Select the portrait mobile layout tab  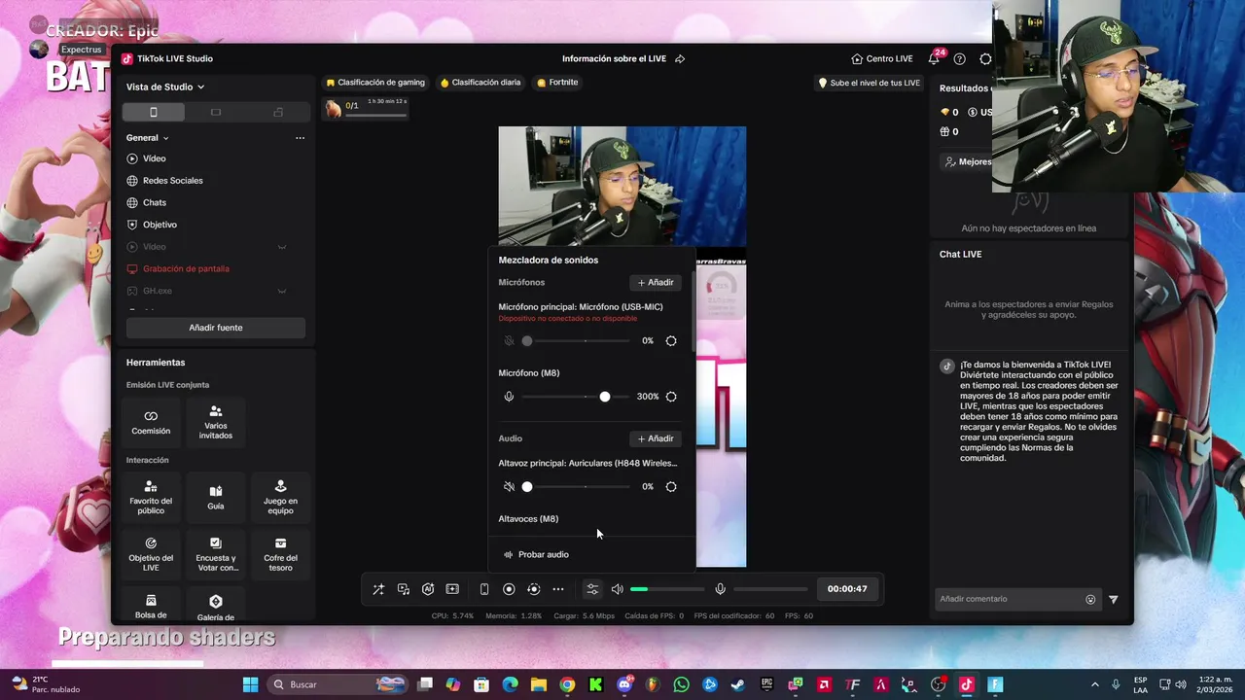point(153,113)
